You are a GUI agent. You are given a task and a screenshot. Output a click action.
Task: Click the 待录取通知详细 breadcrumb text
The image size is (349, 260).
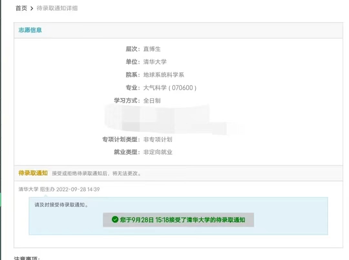[x=57, y=8]
